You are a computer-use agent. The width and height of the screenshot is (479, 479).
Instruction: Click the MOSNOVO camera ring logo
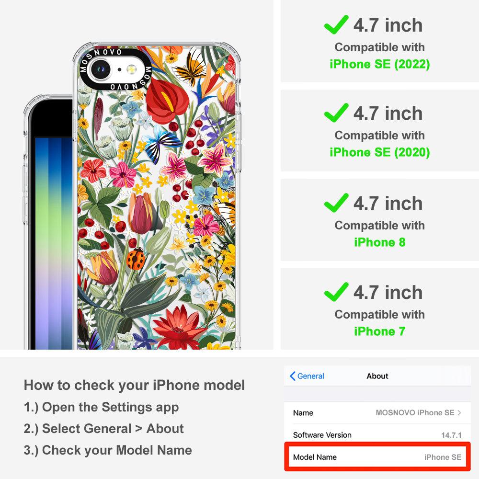pos(115,69)
